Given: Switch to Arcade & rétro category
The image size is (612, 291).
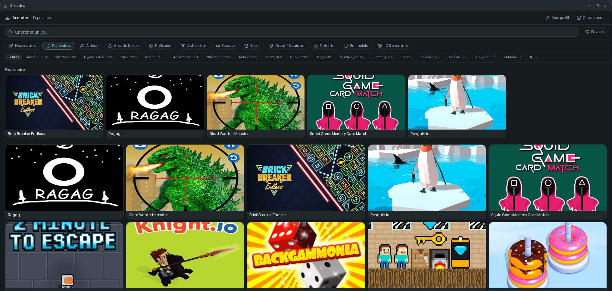Looking at the screenshot, I should [x=123, y=46].
